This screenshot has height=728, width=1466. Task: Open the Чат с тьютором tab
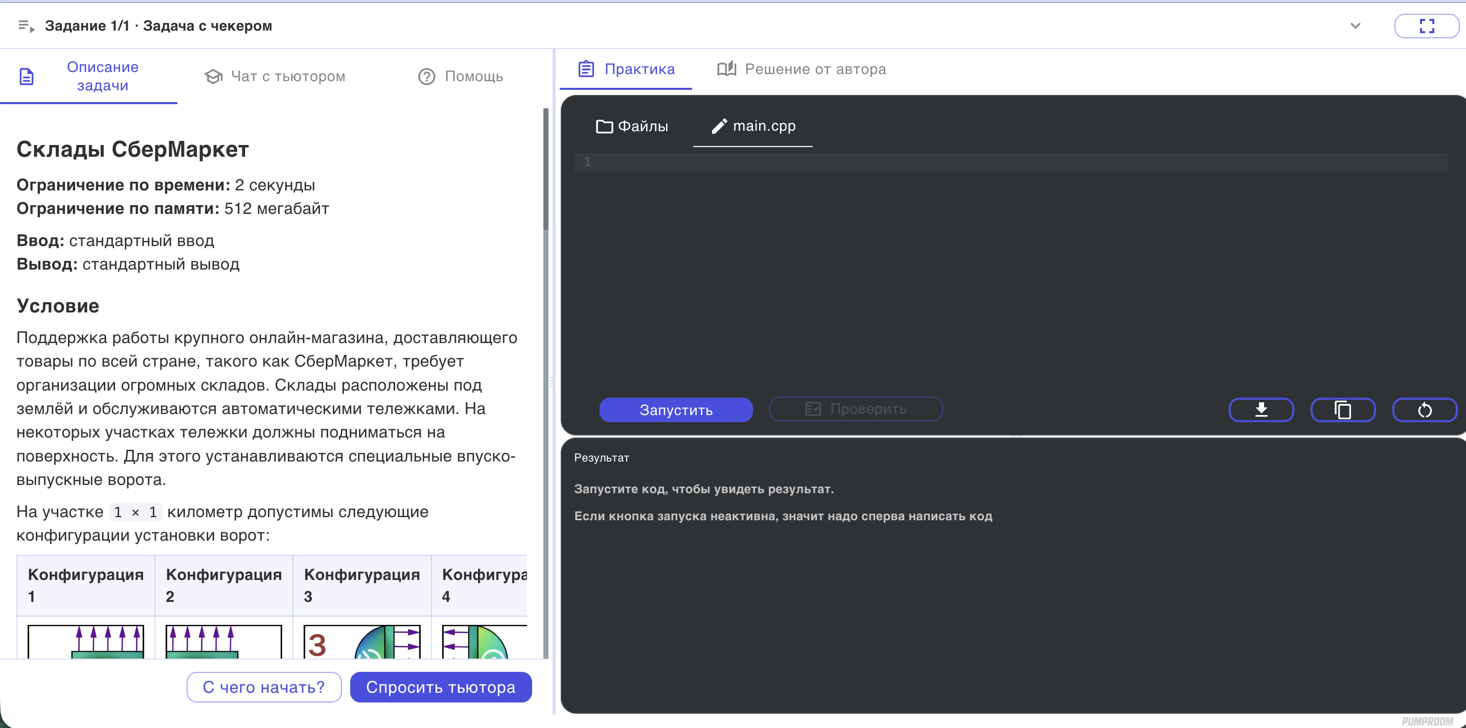click(x=275, y=76)
